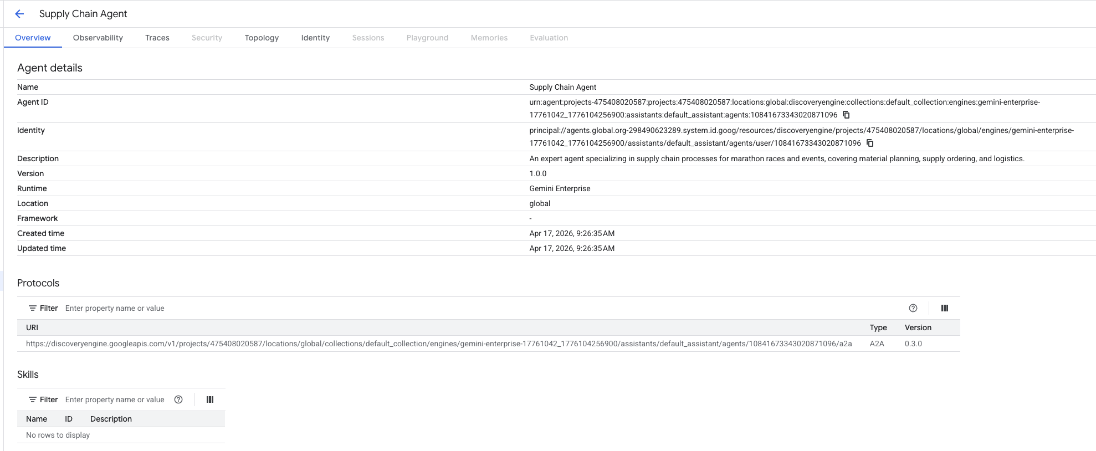
Task: Select the Updated time value
Action: 572,248
